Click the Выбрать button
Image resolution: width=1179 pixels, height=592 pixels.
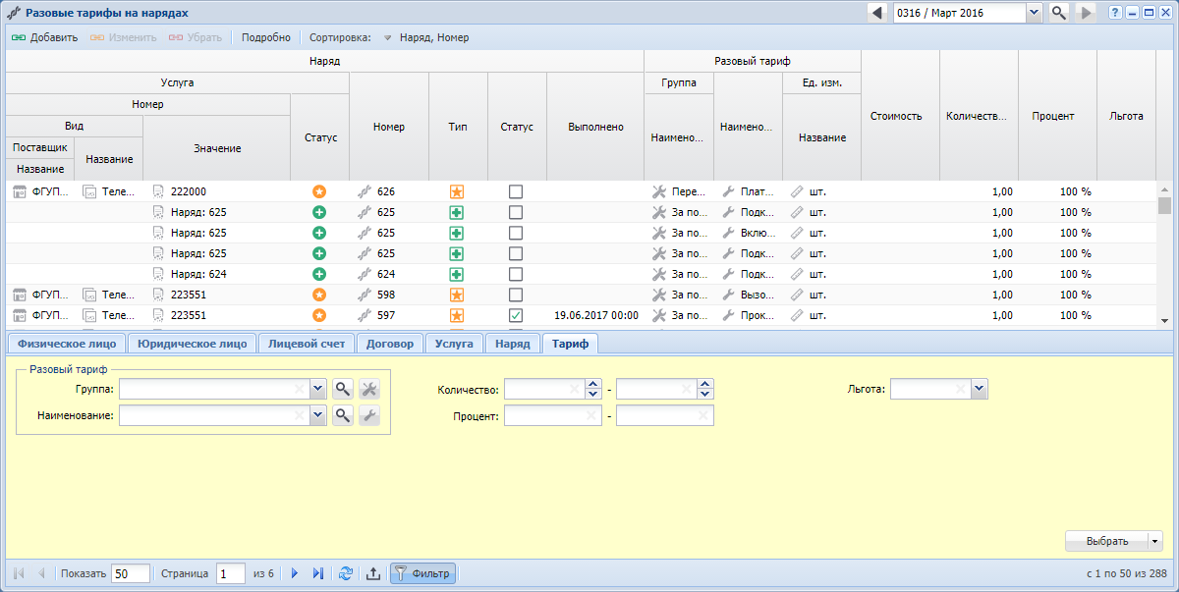tap(1106, 541)
